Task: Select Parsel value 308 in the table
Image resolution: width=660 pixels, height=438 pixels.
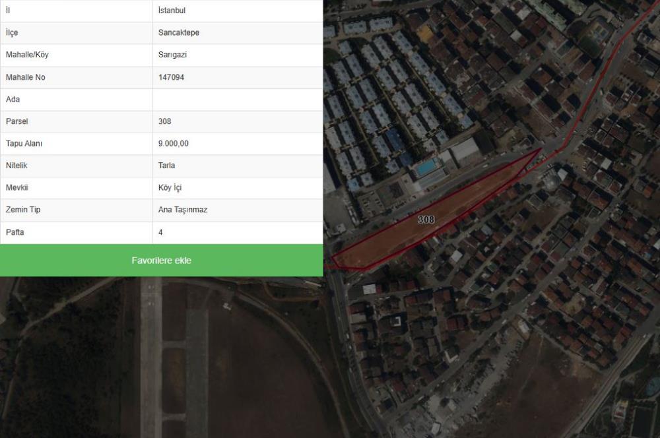Action: (165, 121)
